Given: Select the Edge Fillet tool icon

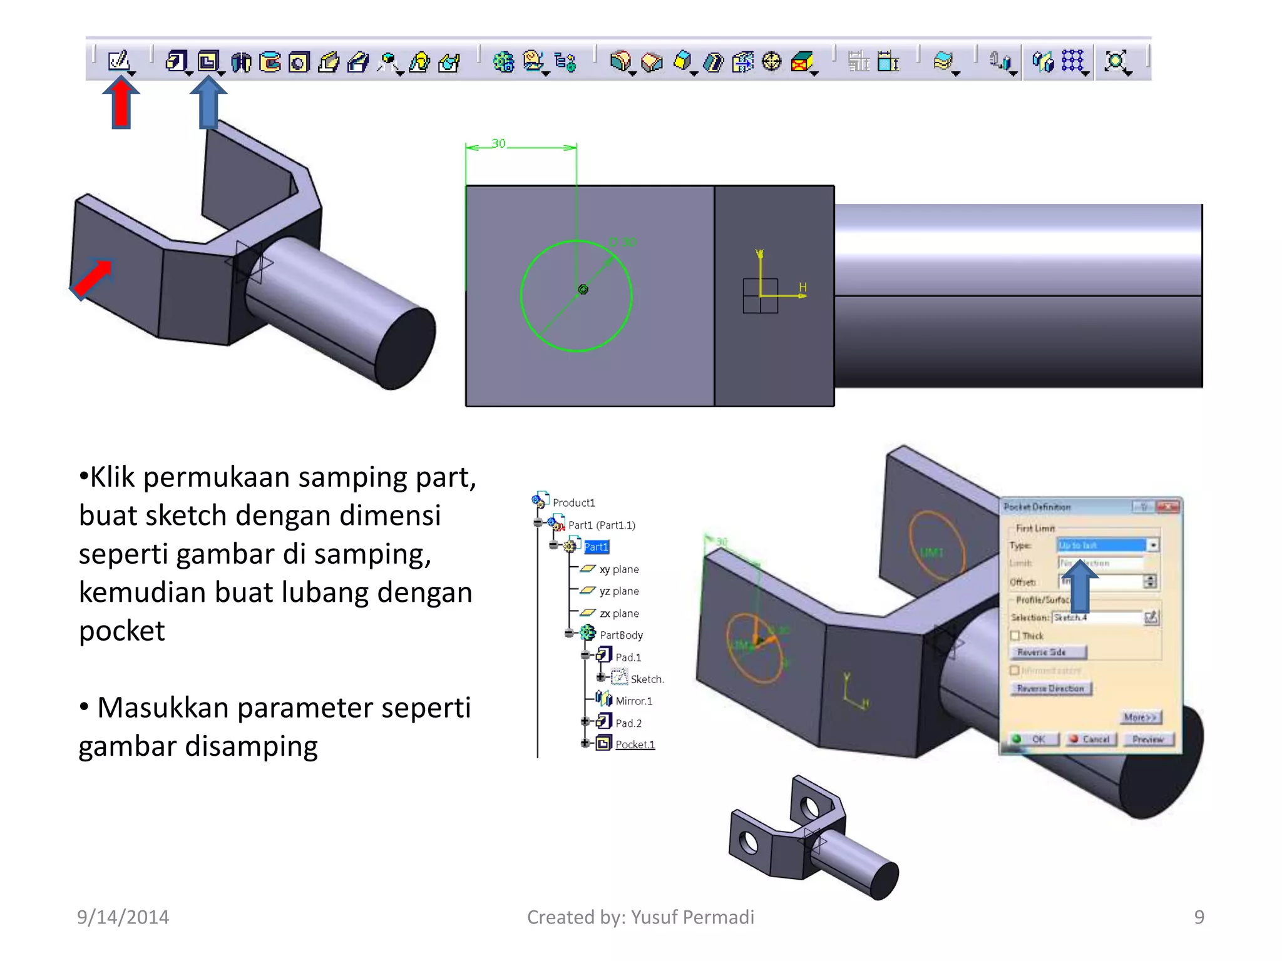Looking at the screenshot, I should click(620, 61).
